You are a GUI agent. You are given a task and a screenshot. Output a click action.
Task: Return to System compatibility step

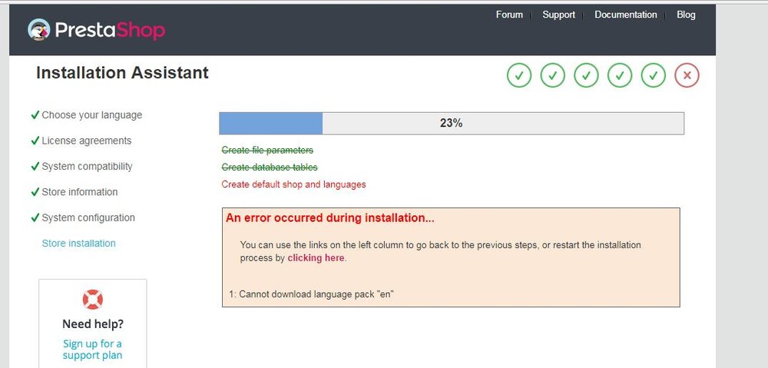(87, 167)
